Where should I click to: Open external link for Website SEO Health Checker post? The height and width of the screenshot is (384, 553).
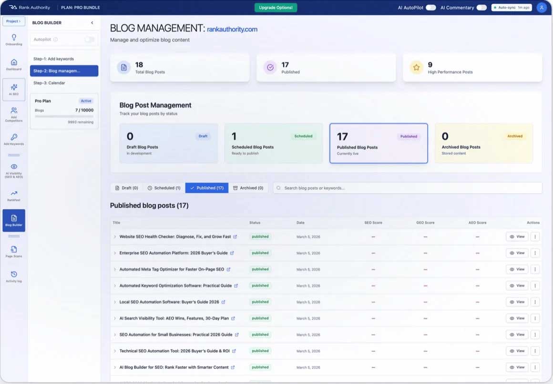[235, 237]
